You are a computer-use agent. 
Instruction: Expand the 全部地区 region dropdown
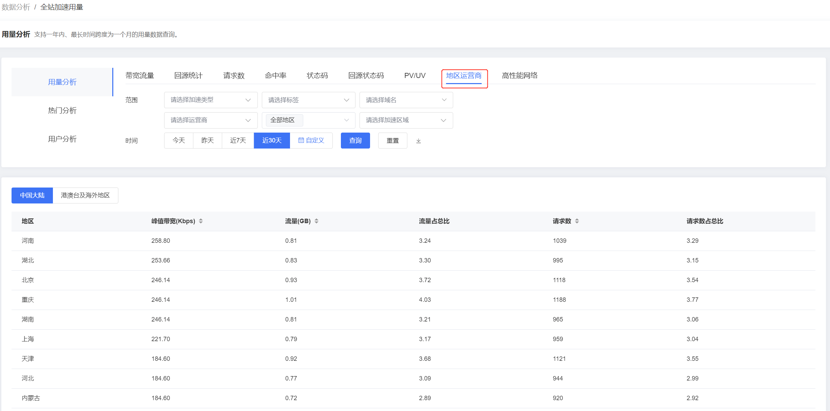308,120
